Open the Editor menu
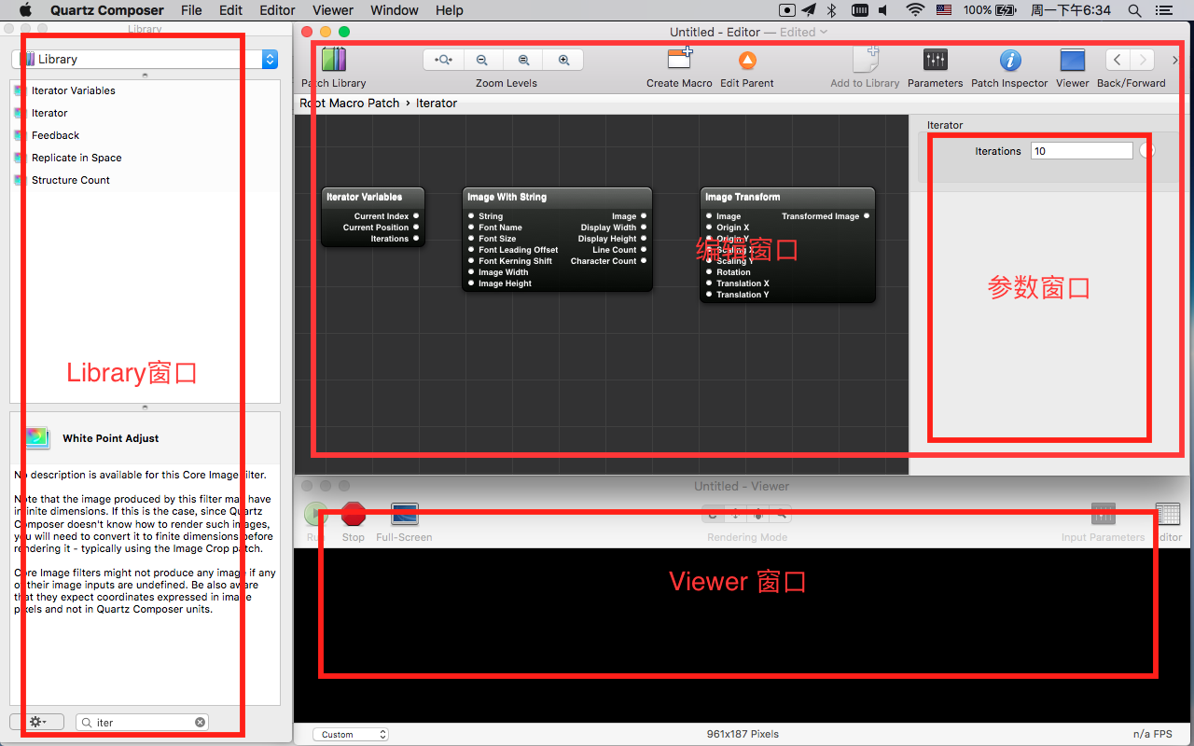The width and height of the screenshot is (1194, 746). pyautogui.click(x=277, y=10)
